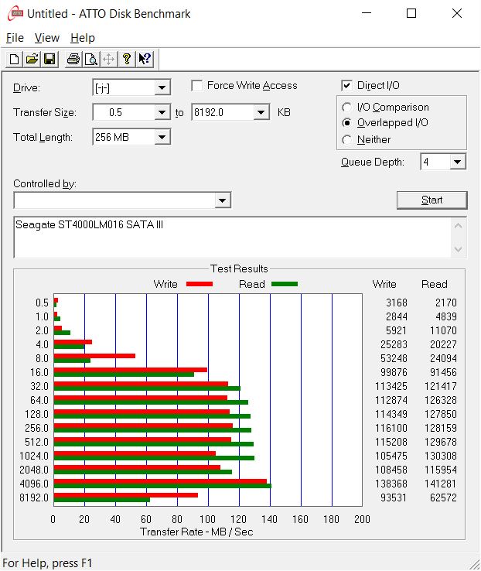Viewport: 481px width, 571px height.
Task: Click the status bar 'For Help, press F1'
Action: [x=47, y=563]
